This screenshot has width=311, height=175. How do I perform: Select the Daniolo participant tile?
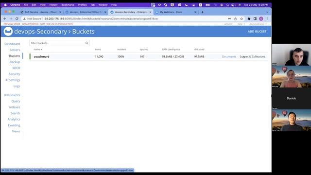point(292,98)
